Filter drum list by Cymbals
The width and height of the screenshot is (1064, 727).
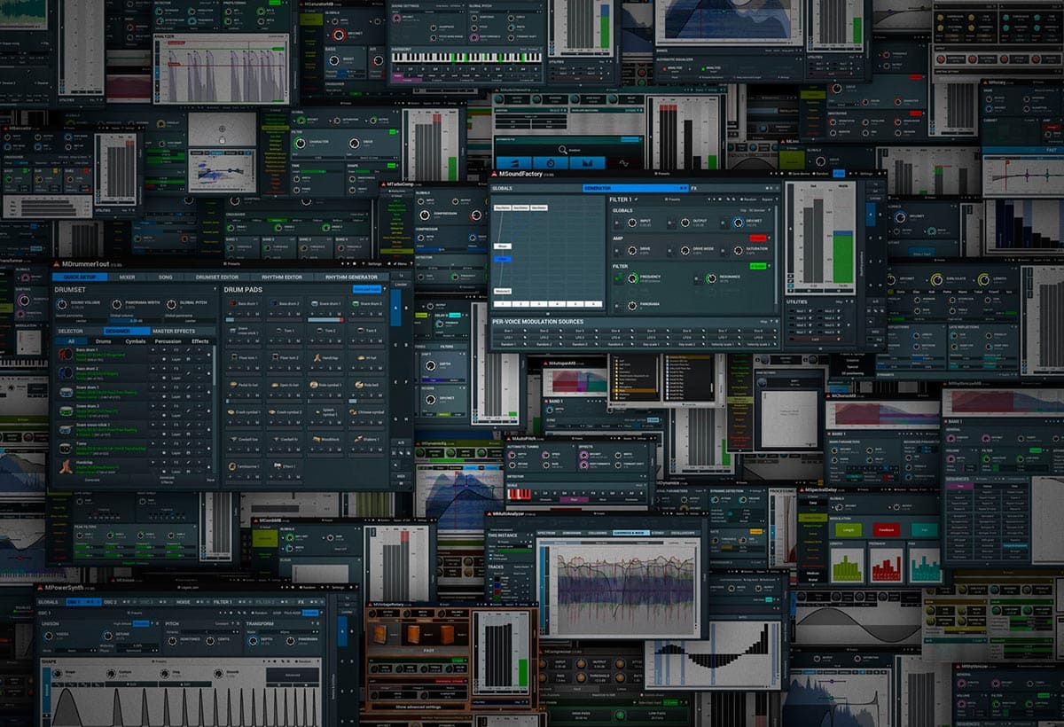click(x=136, y=341)
